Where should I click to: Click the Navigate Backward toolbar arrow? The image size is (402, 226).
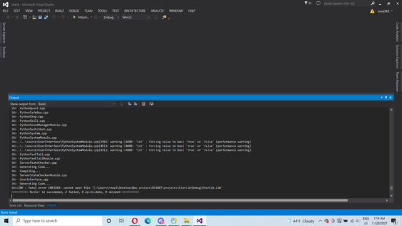pyautogui.click(x=8, y=17)
